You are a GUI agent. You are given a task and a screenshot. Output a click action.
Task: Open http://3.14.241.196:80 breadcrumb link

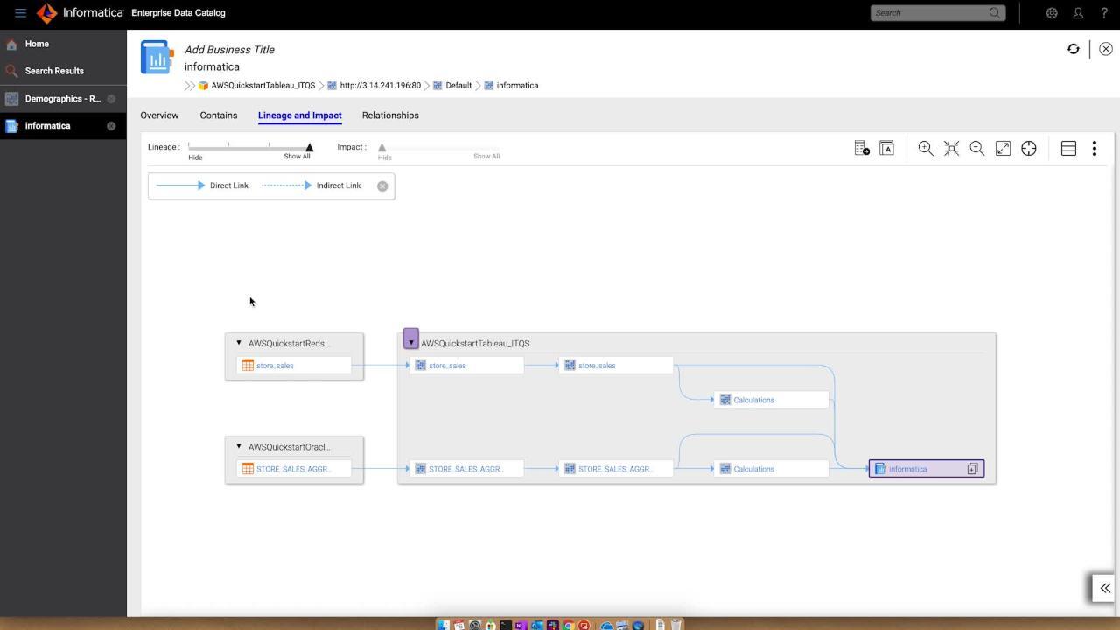380,86
